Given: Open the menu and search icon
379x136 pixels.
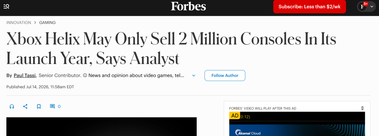Looking at the screenshot, I should (6, 6).
